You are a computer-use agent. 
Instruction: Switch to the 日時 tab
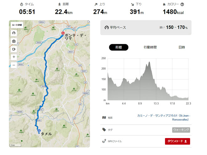click(182, 47)
